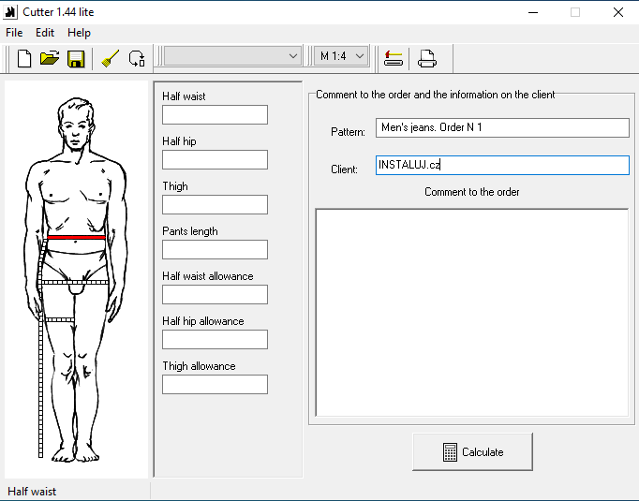Click the Cutter app icon in title bar
Viewport: 639px width, 501px height.
click(12, 12)
